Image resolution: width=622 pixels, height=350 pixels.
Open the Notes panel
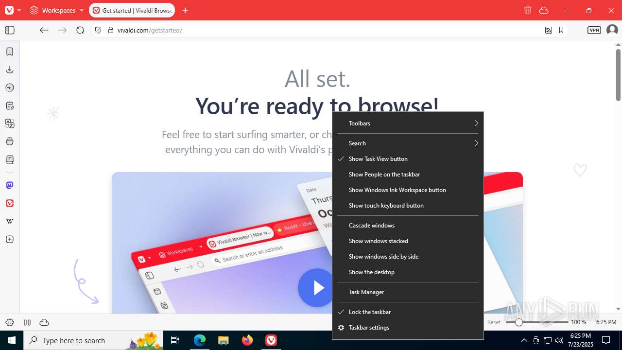tap(10, 105)
